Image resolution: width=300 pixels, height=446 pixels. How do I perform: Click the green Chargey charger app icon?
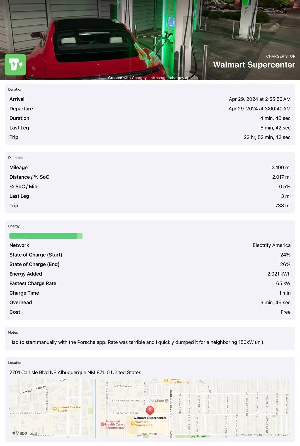(x=15, y=65)
